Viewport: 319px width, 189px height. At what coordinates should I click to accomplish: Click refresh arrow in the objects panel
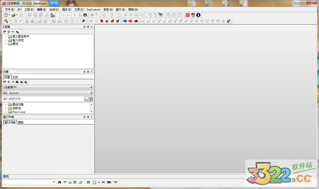pos(5,82)
